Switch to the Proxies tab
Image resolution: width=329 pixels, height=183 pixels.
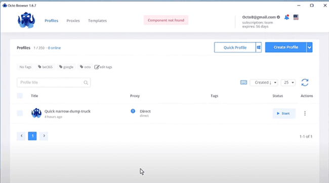73,21
